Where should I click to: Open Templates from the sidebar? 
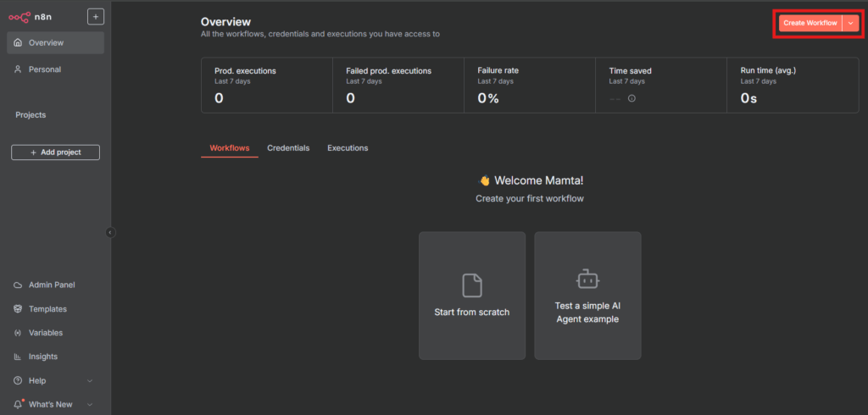click(x=47, y=309)
